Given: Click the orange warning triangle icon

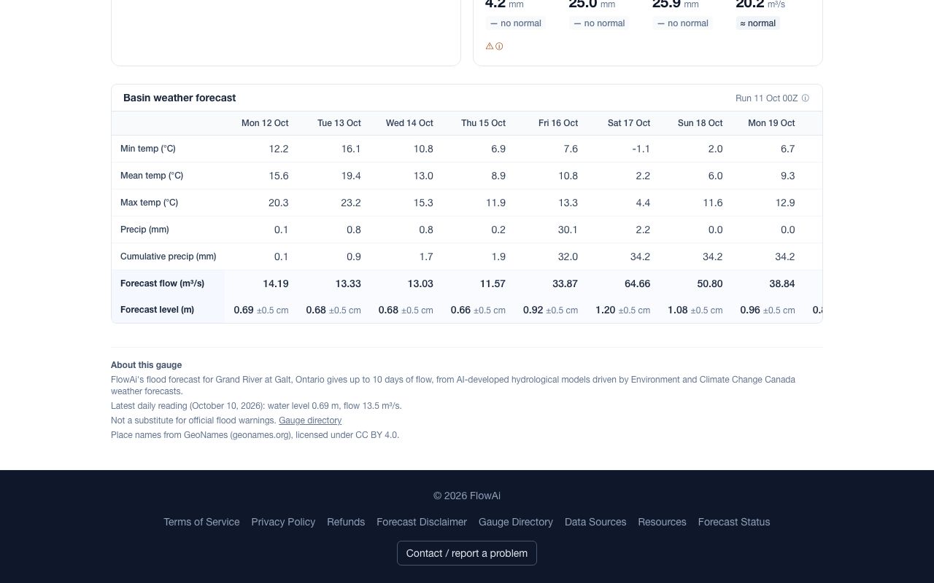Looking at the screenshot, I should [490, 46].
